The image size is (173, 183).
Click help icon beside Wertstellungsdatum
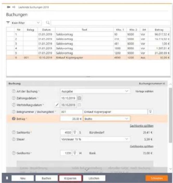(x=14, y=105)
